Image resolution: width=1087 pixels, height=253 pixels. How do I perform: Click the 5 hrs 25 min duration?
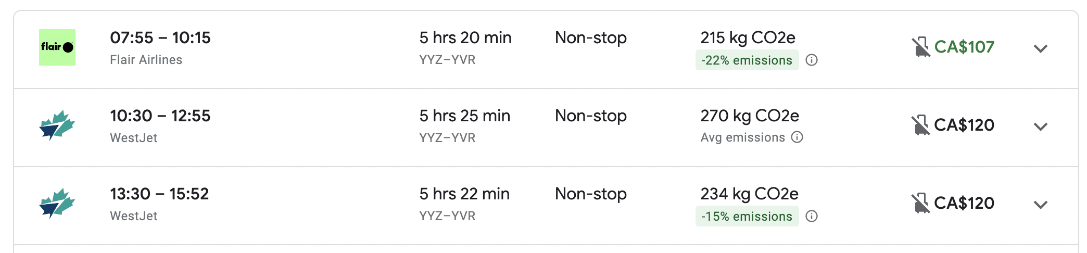[x=464, y=116]
